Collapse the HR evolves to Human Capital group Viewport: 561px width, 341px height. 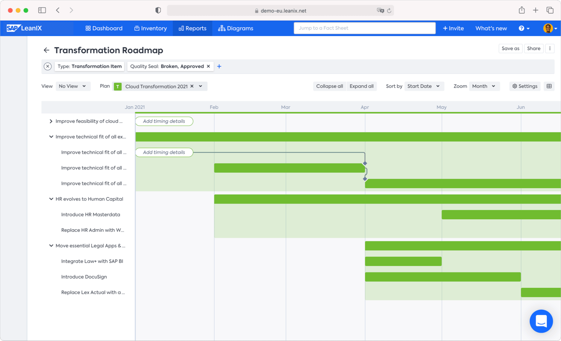tap(51, 199)
